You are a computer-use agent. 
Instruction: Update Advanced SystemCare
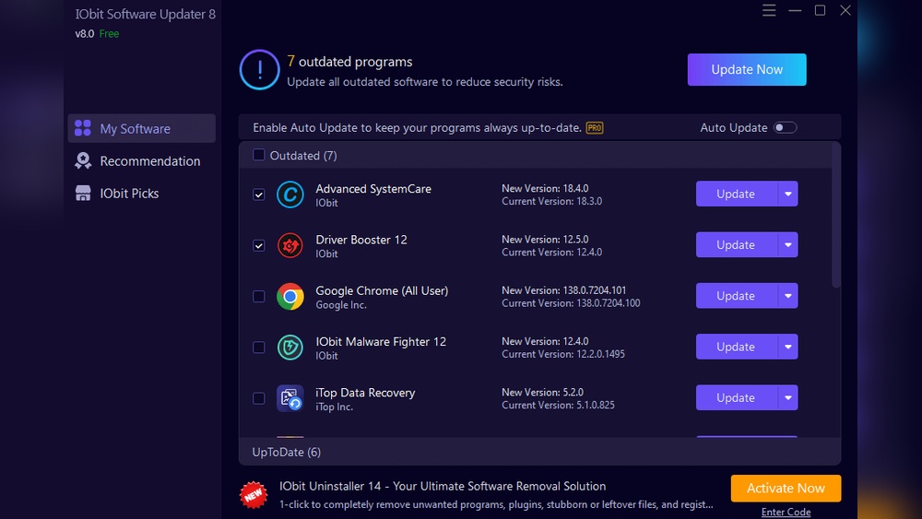[737, 194]
